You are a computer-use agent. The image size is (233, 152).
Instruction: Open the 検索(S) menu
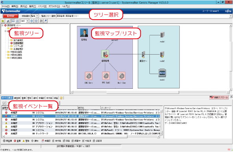pos(15,6)
